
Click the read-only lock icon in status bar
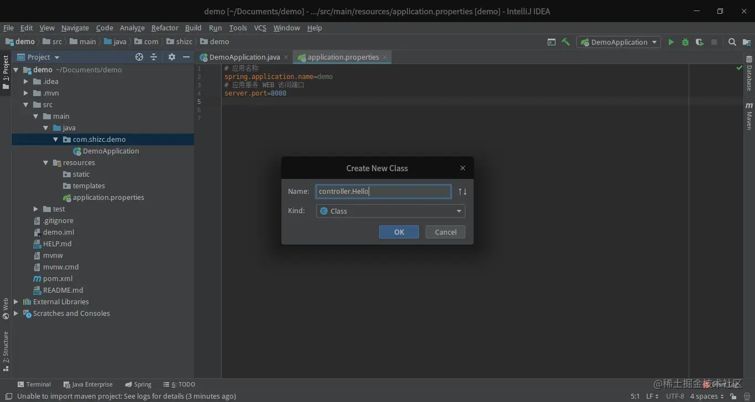pyautogui.click(x=733, y=396)
